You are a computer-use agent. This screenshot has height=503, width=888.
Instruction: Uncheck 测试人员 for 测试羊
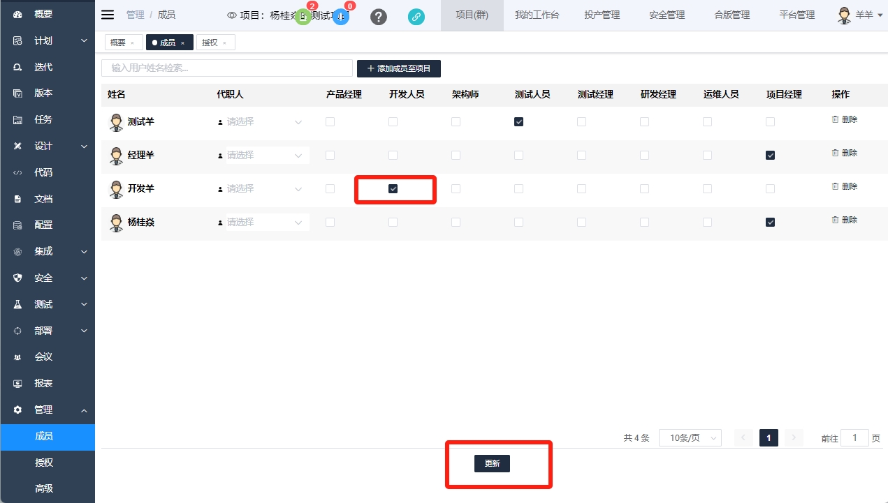(518, 122)
